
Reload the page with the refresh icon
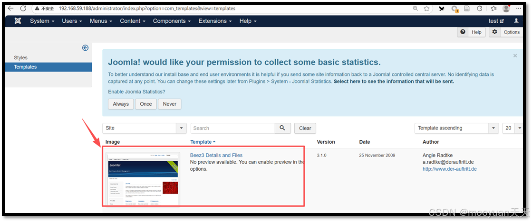[x=23, y=9]
